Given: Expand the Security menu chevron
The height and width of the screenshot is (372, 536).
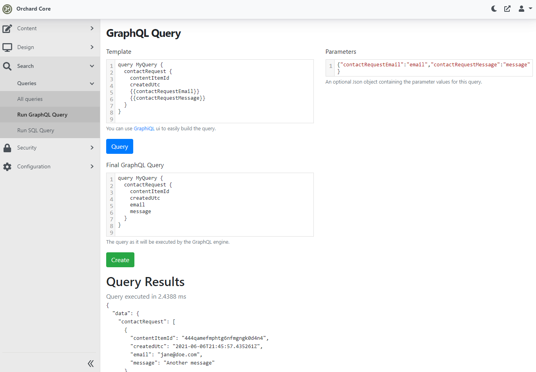Looking at the screenshot, I should coord(92,148).
